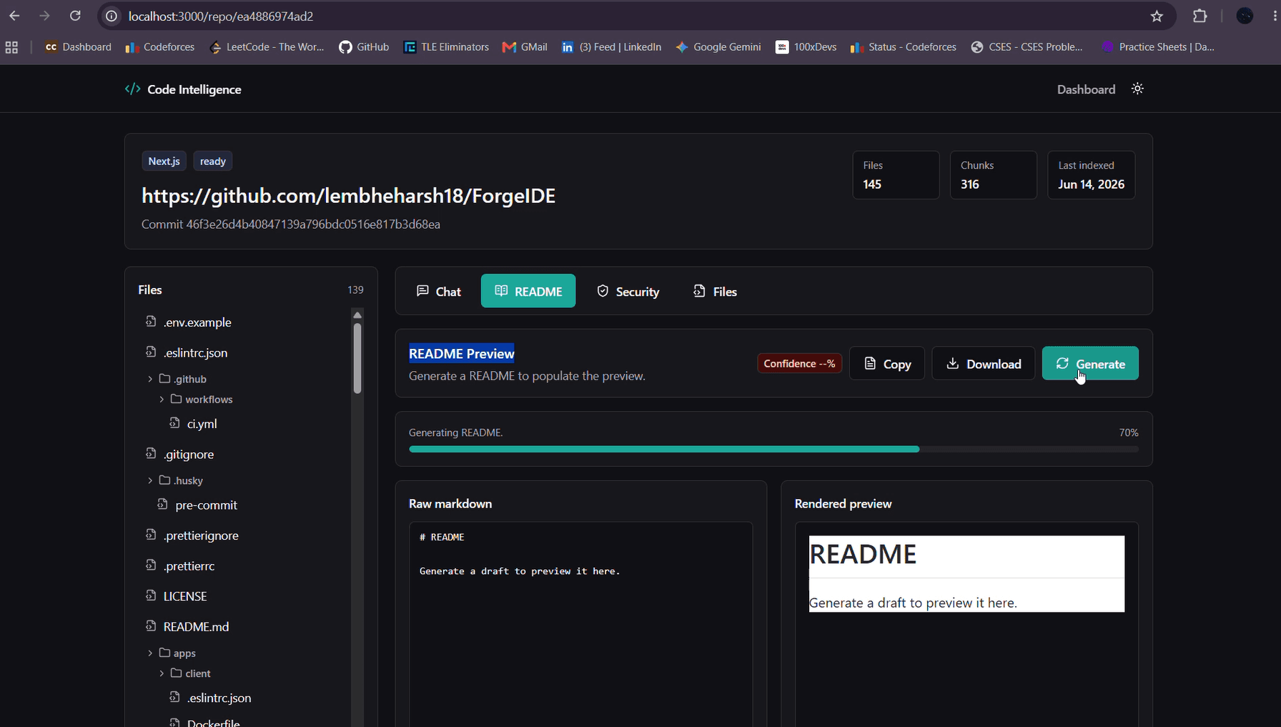The image size is (1281, 727).
Task: Open the browser profile avatar
Action: pyautogui.click(x=1245, y=16)
